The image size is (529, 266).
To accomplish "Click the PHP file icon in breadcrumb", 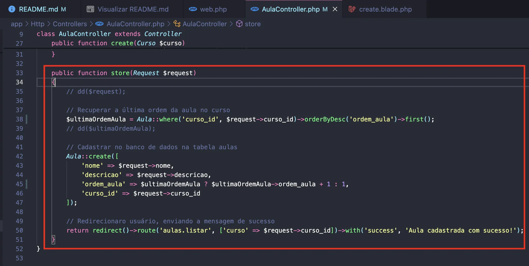I will [x=99, y=24].
